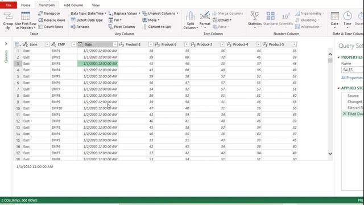
Task: Click the Product-1 number type icon
Action: (x=121, y=44)
